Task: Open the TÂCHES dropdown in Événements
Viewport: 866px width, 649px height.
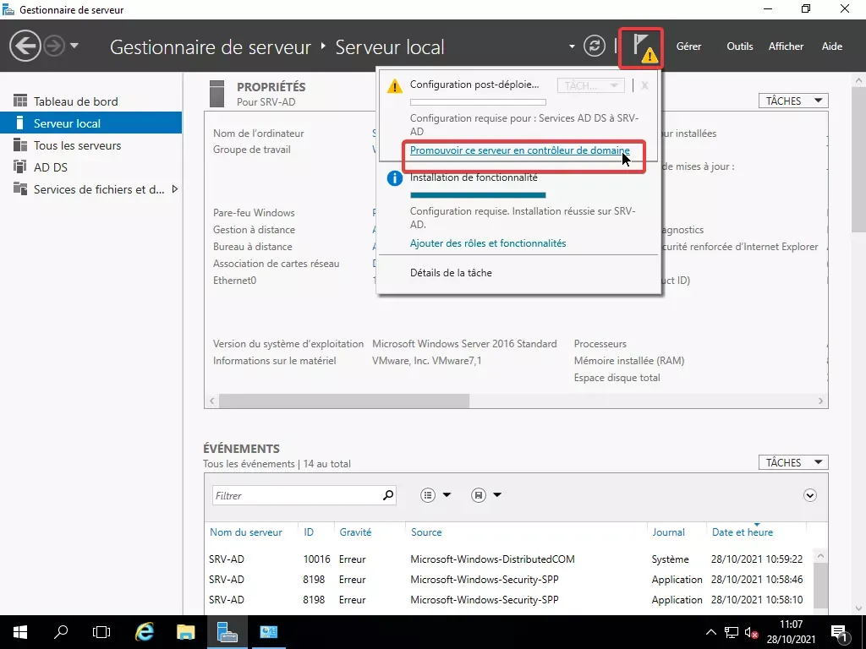Action: [x=793, y=462]
